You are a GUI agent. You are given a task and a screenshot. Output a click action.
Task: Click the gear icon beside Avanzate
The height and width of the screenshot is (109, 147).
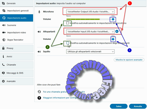pos(3,81)
